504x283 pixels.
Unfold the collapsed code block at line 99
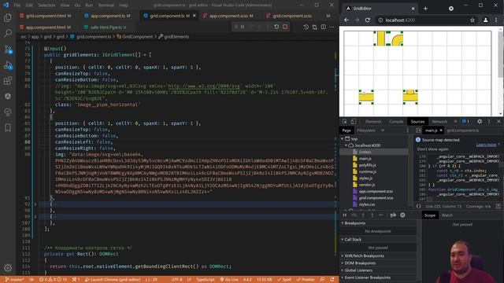pos(35,217)
